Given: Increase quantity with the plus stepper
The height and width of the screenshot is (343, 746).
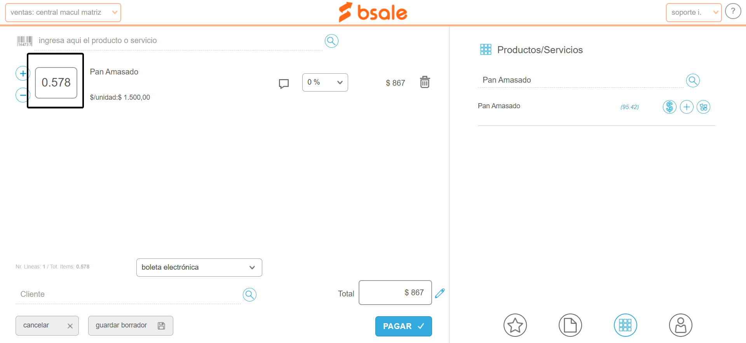Looking at the screenshot, I should click(x=23, y=73).
